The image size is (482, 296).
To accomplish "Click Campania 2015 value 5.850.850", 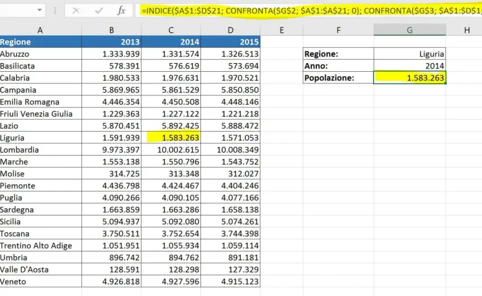I will point(231,90).
